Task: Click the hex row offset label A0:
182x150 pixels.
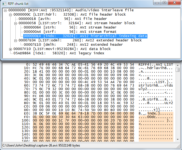Action: point(27,99)
